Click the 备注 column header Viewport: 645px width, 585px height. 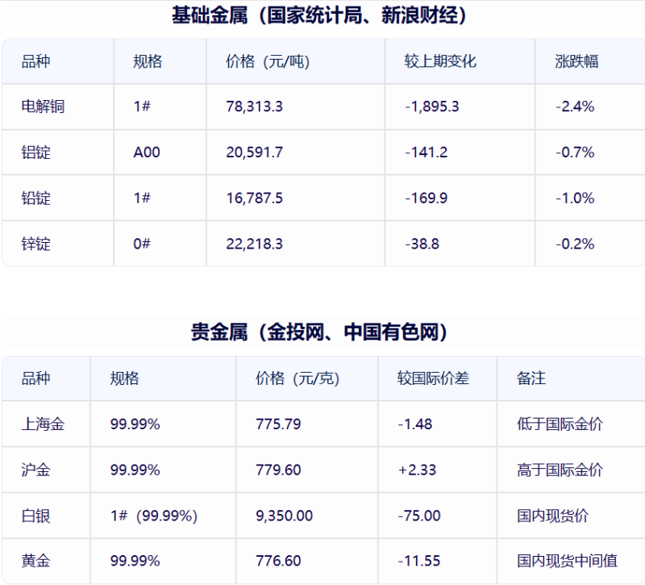pos(531,378)
